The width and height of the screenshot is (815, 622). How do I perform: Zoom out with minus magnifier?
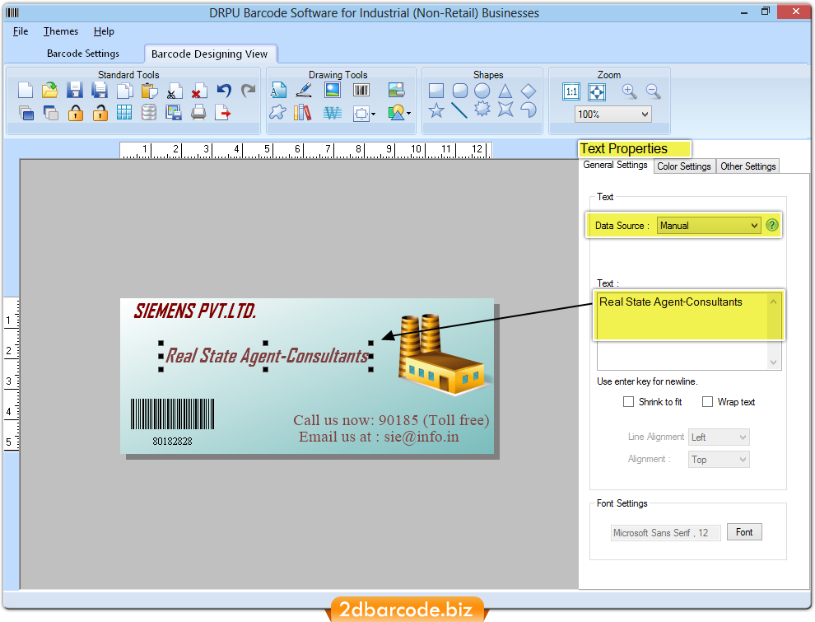pos(654,91)
